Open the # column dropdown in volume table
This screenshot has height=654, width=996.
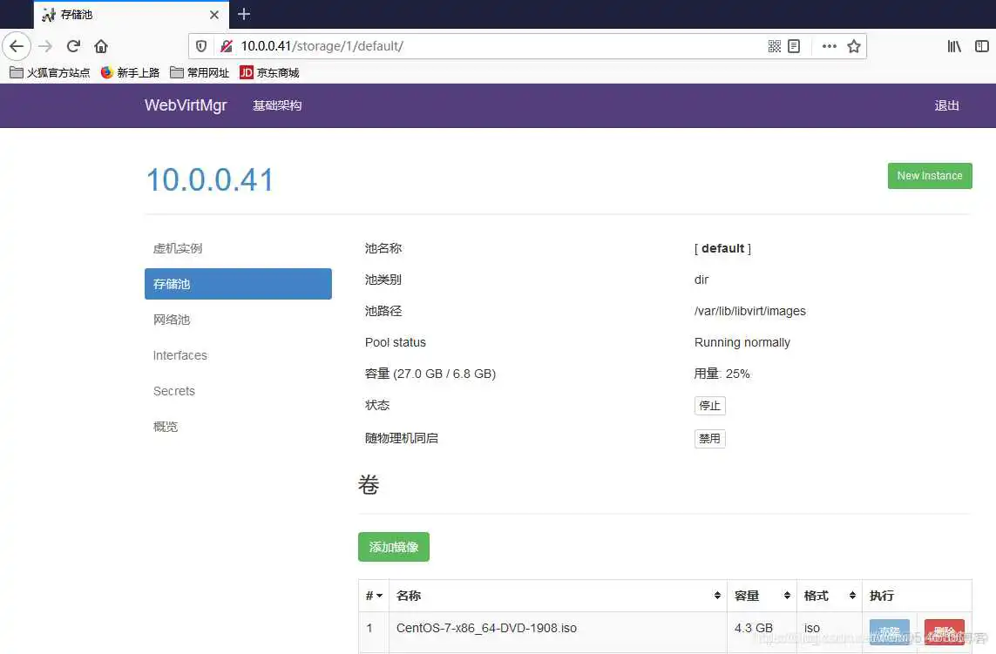tap(375, 596)
